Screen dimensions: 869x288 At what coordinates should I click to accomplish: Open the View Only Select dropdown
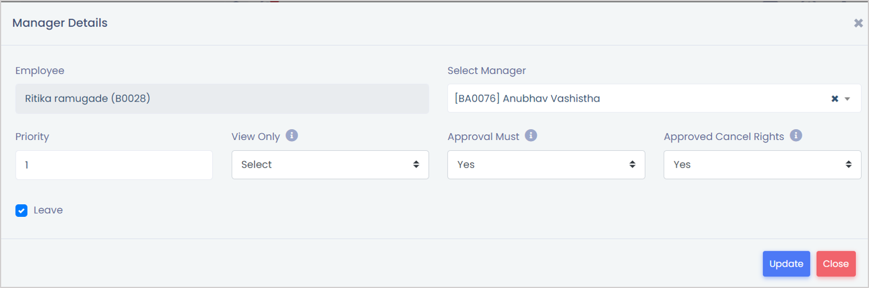tap(330, 165)
